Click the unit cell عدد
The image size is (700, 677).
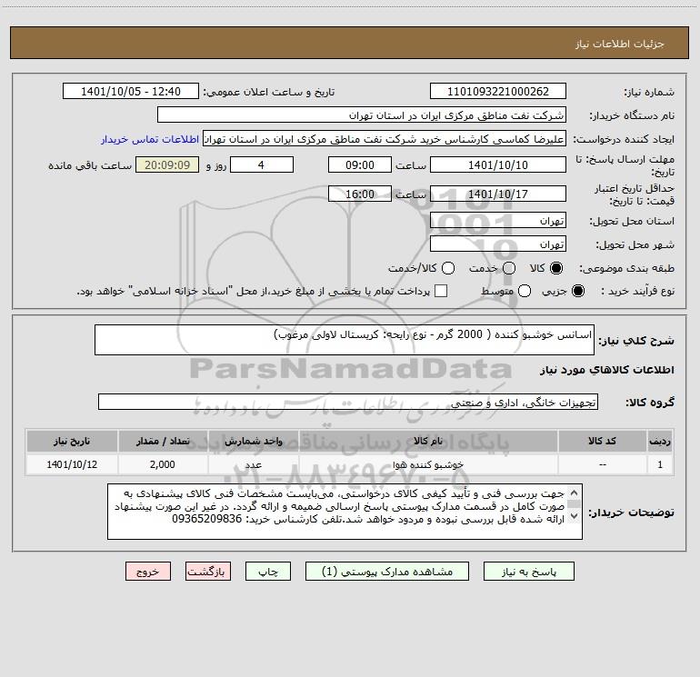[253, 464]
